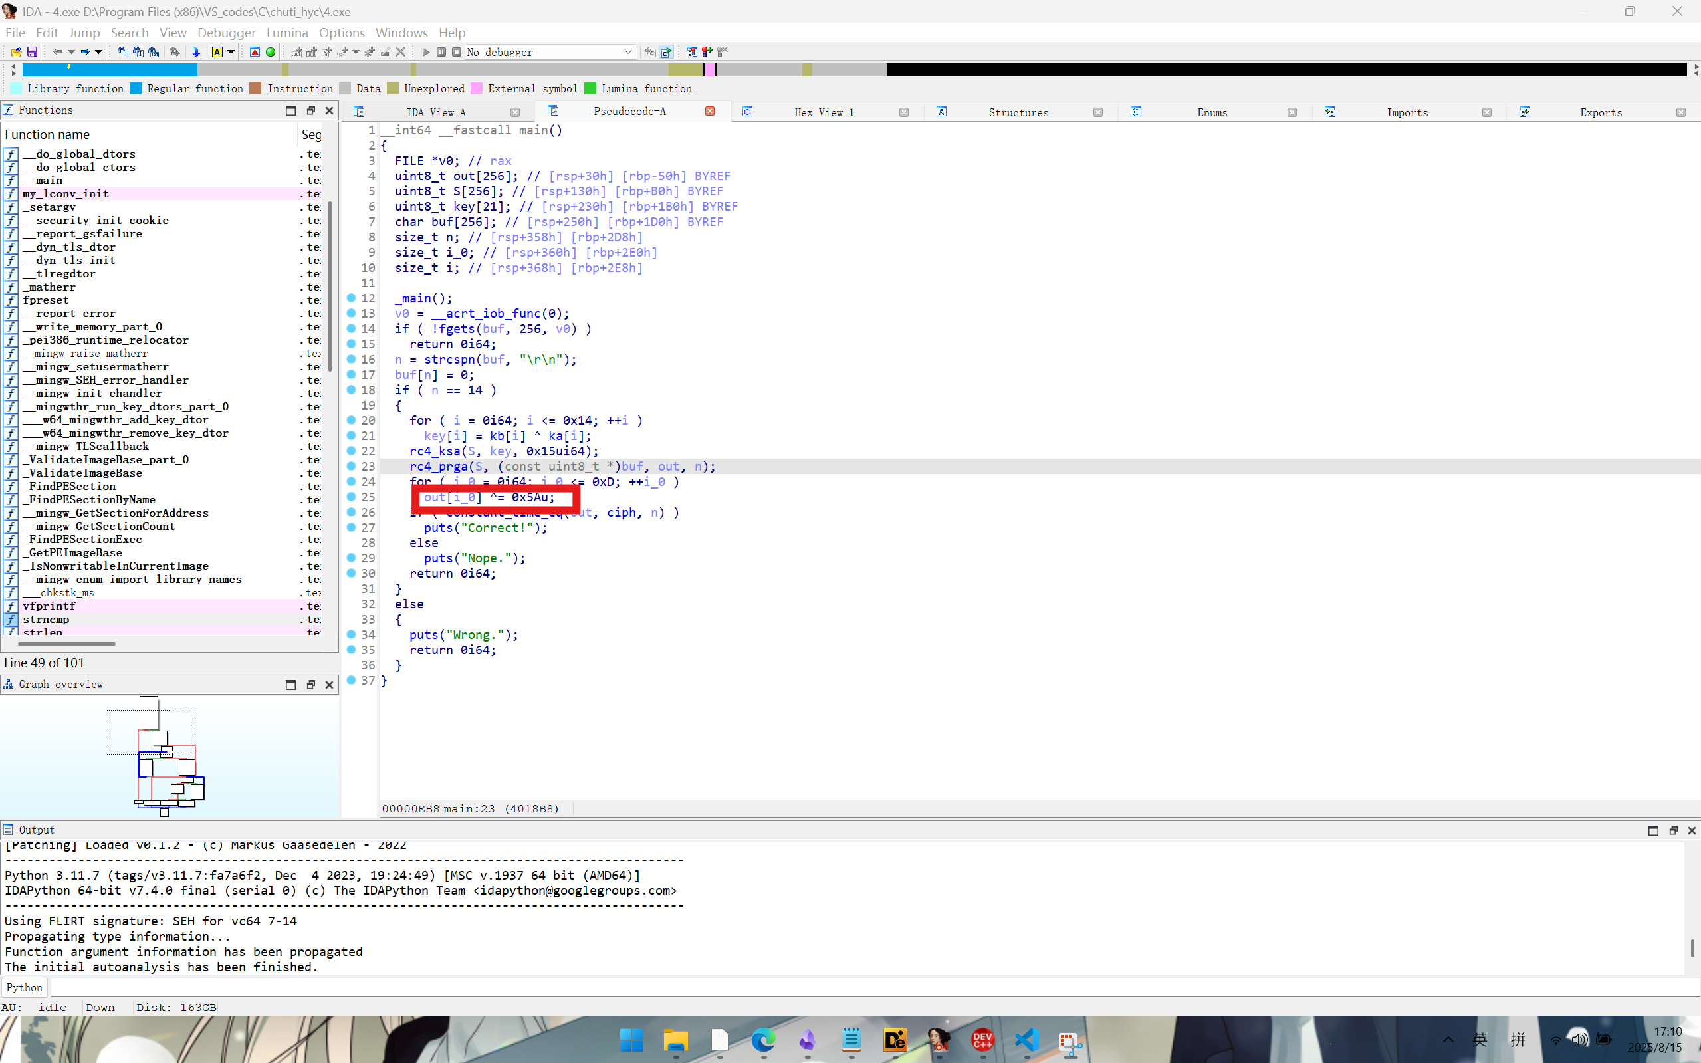The width and height of the screenshot is (1701, 1063).
Task: Maximize the Functions panel
Action: 291,110
